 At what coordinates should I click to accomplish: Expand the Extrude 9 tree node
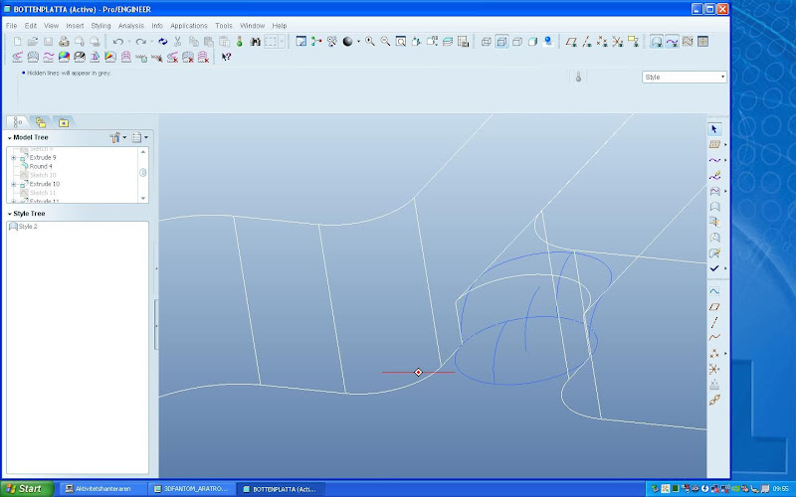pos(13,158)
